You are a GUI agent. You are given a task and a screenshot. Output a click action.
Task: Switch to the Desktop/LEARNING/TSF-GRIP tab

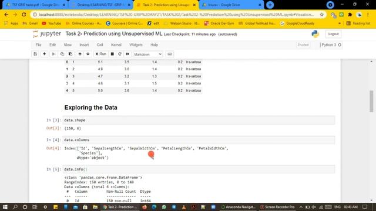click(100, 5)
